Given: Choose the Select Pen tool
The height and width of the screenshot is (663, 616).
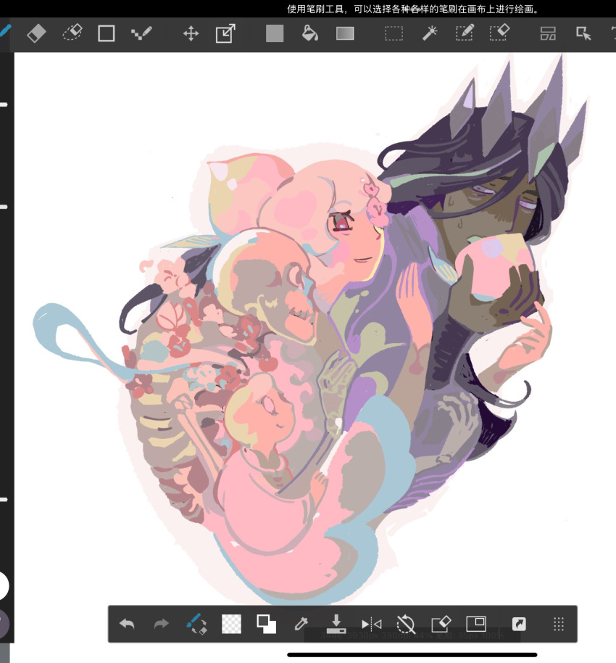Looking at the screenshot, I should click(x=465, y=33).
